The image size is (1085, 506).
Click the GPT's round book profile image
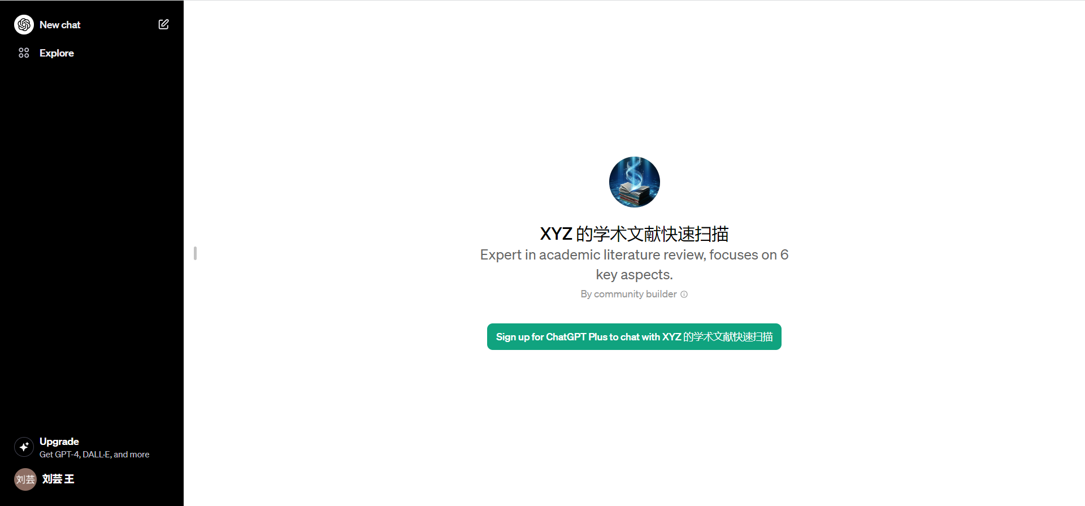[634, 182]
